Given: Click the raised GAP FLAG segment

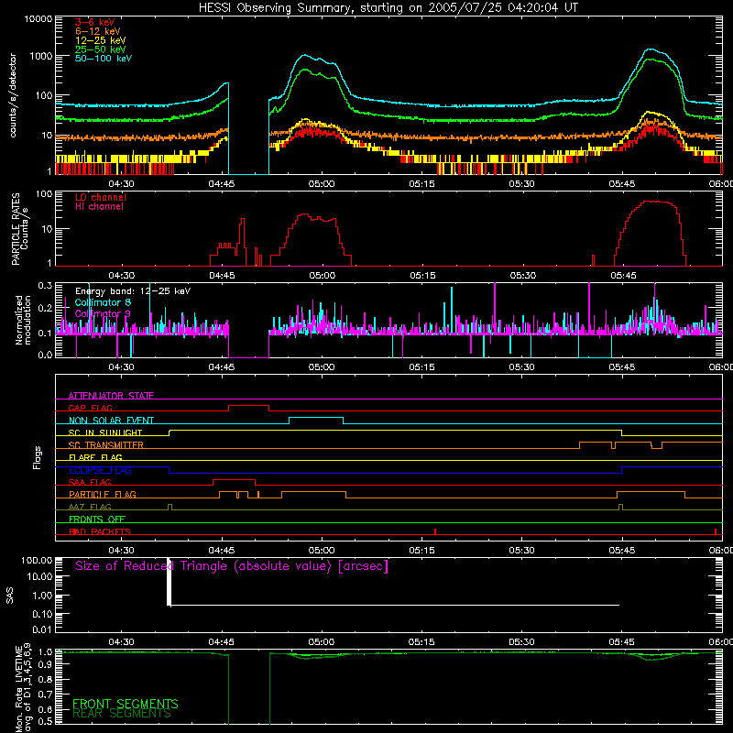Looking at the screenshot, I should coord(248,406).
